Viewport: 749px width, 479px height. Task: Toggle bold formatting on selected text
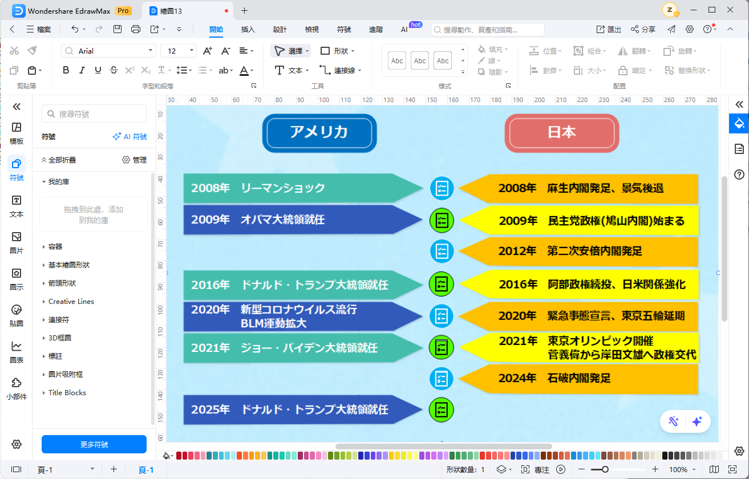(x=66, y=70)
